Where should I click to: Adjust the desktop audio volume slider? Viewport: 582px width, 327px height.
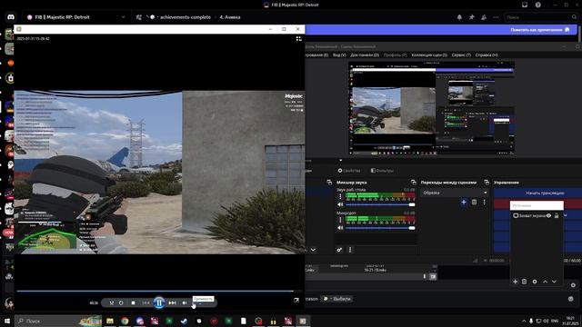380,204
